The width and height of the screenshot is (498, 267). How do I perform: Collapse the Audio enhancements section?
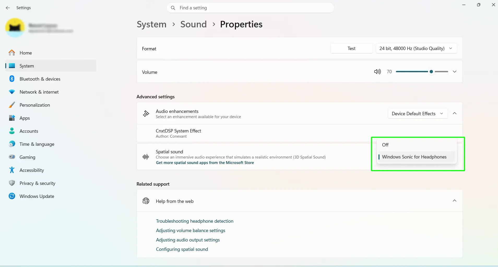(x=454, y=113)
